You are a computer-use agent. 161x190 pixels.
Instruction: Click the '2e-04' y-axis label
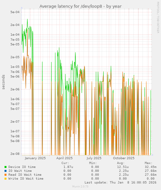15,25
